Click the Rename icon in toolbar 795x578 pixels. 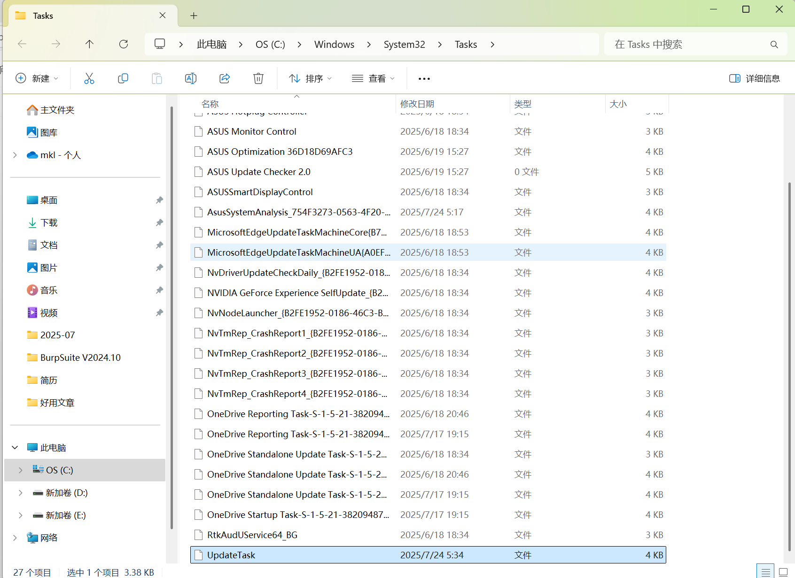click(x=191, y=78)
